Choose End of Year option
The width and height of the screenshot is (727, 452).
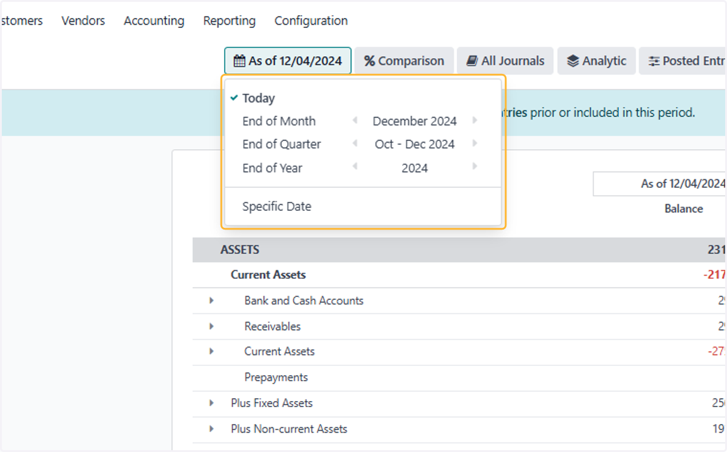(272, 168)
